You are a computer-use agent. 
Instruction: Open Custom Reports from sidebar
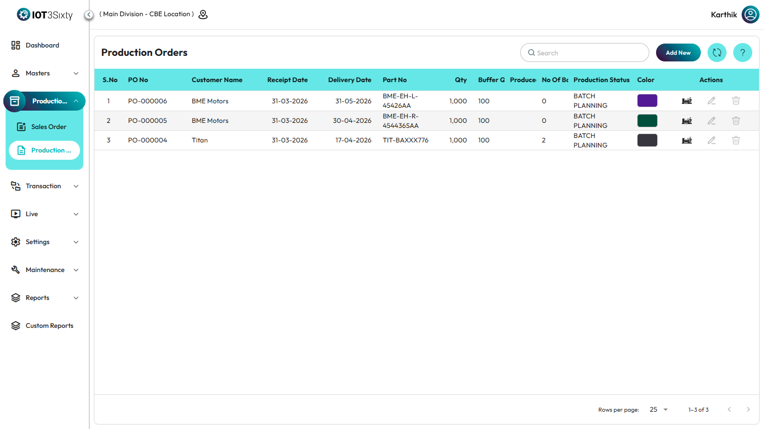click(49, 326)
